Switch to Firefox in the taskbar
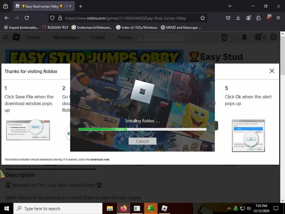Image resolution: width=285 pixels, height=214 pixels. pos(123,208)
